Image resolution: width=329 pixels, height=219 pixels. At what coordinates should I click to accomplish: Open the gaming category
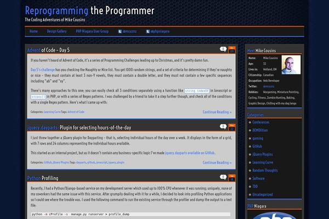258,139
